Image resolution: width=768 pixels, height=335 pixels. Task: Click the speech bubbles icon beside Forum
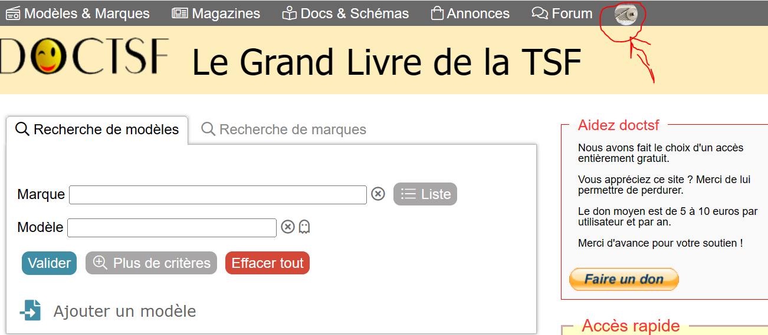pos(540,13)
